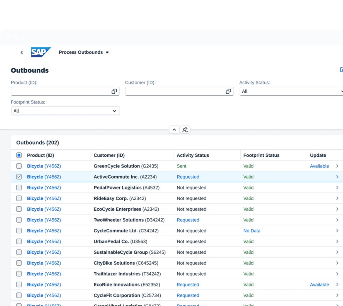Open value help icon in Customer (ID) field
The height and width of the screenshot is (306, 343).
[x=228, y=92]
